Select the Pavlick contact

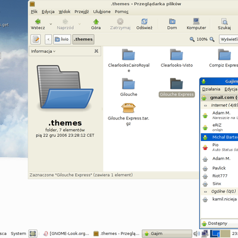tap(220, 168)
